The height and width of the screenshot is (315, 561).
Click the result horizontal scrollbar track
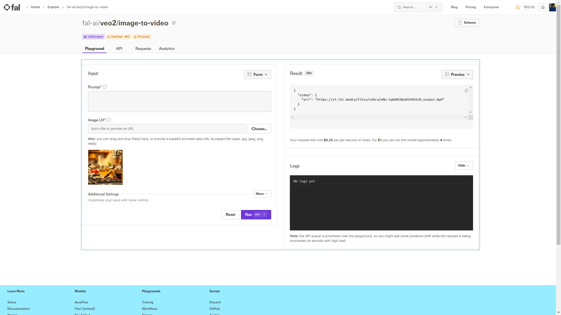[x=379, y=118]
